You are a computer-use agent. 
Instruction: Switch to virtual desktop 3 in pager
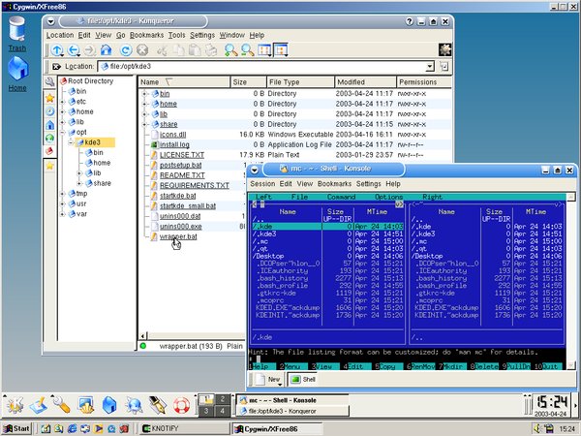point(206,411)
